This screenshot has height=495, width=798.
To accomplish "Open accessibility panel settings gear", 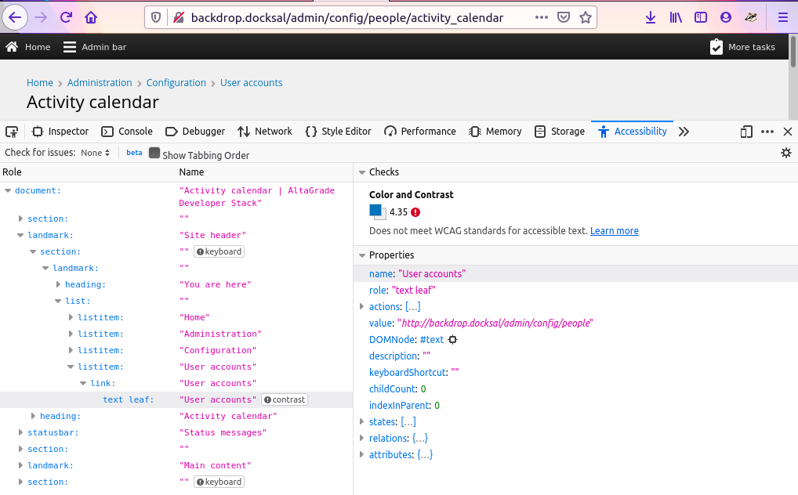I will click(786, 153).
